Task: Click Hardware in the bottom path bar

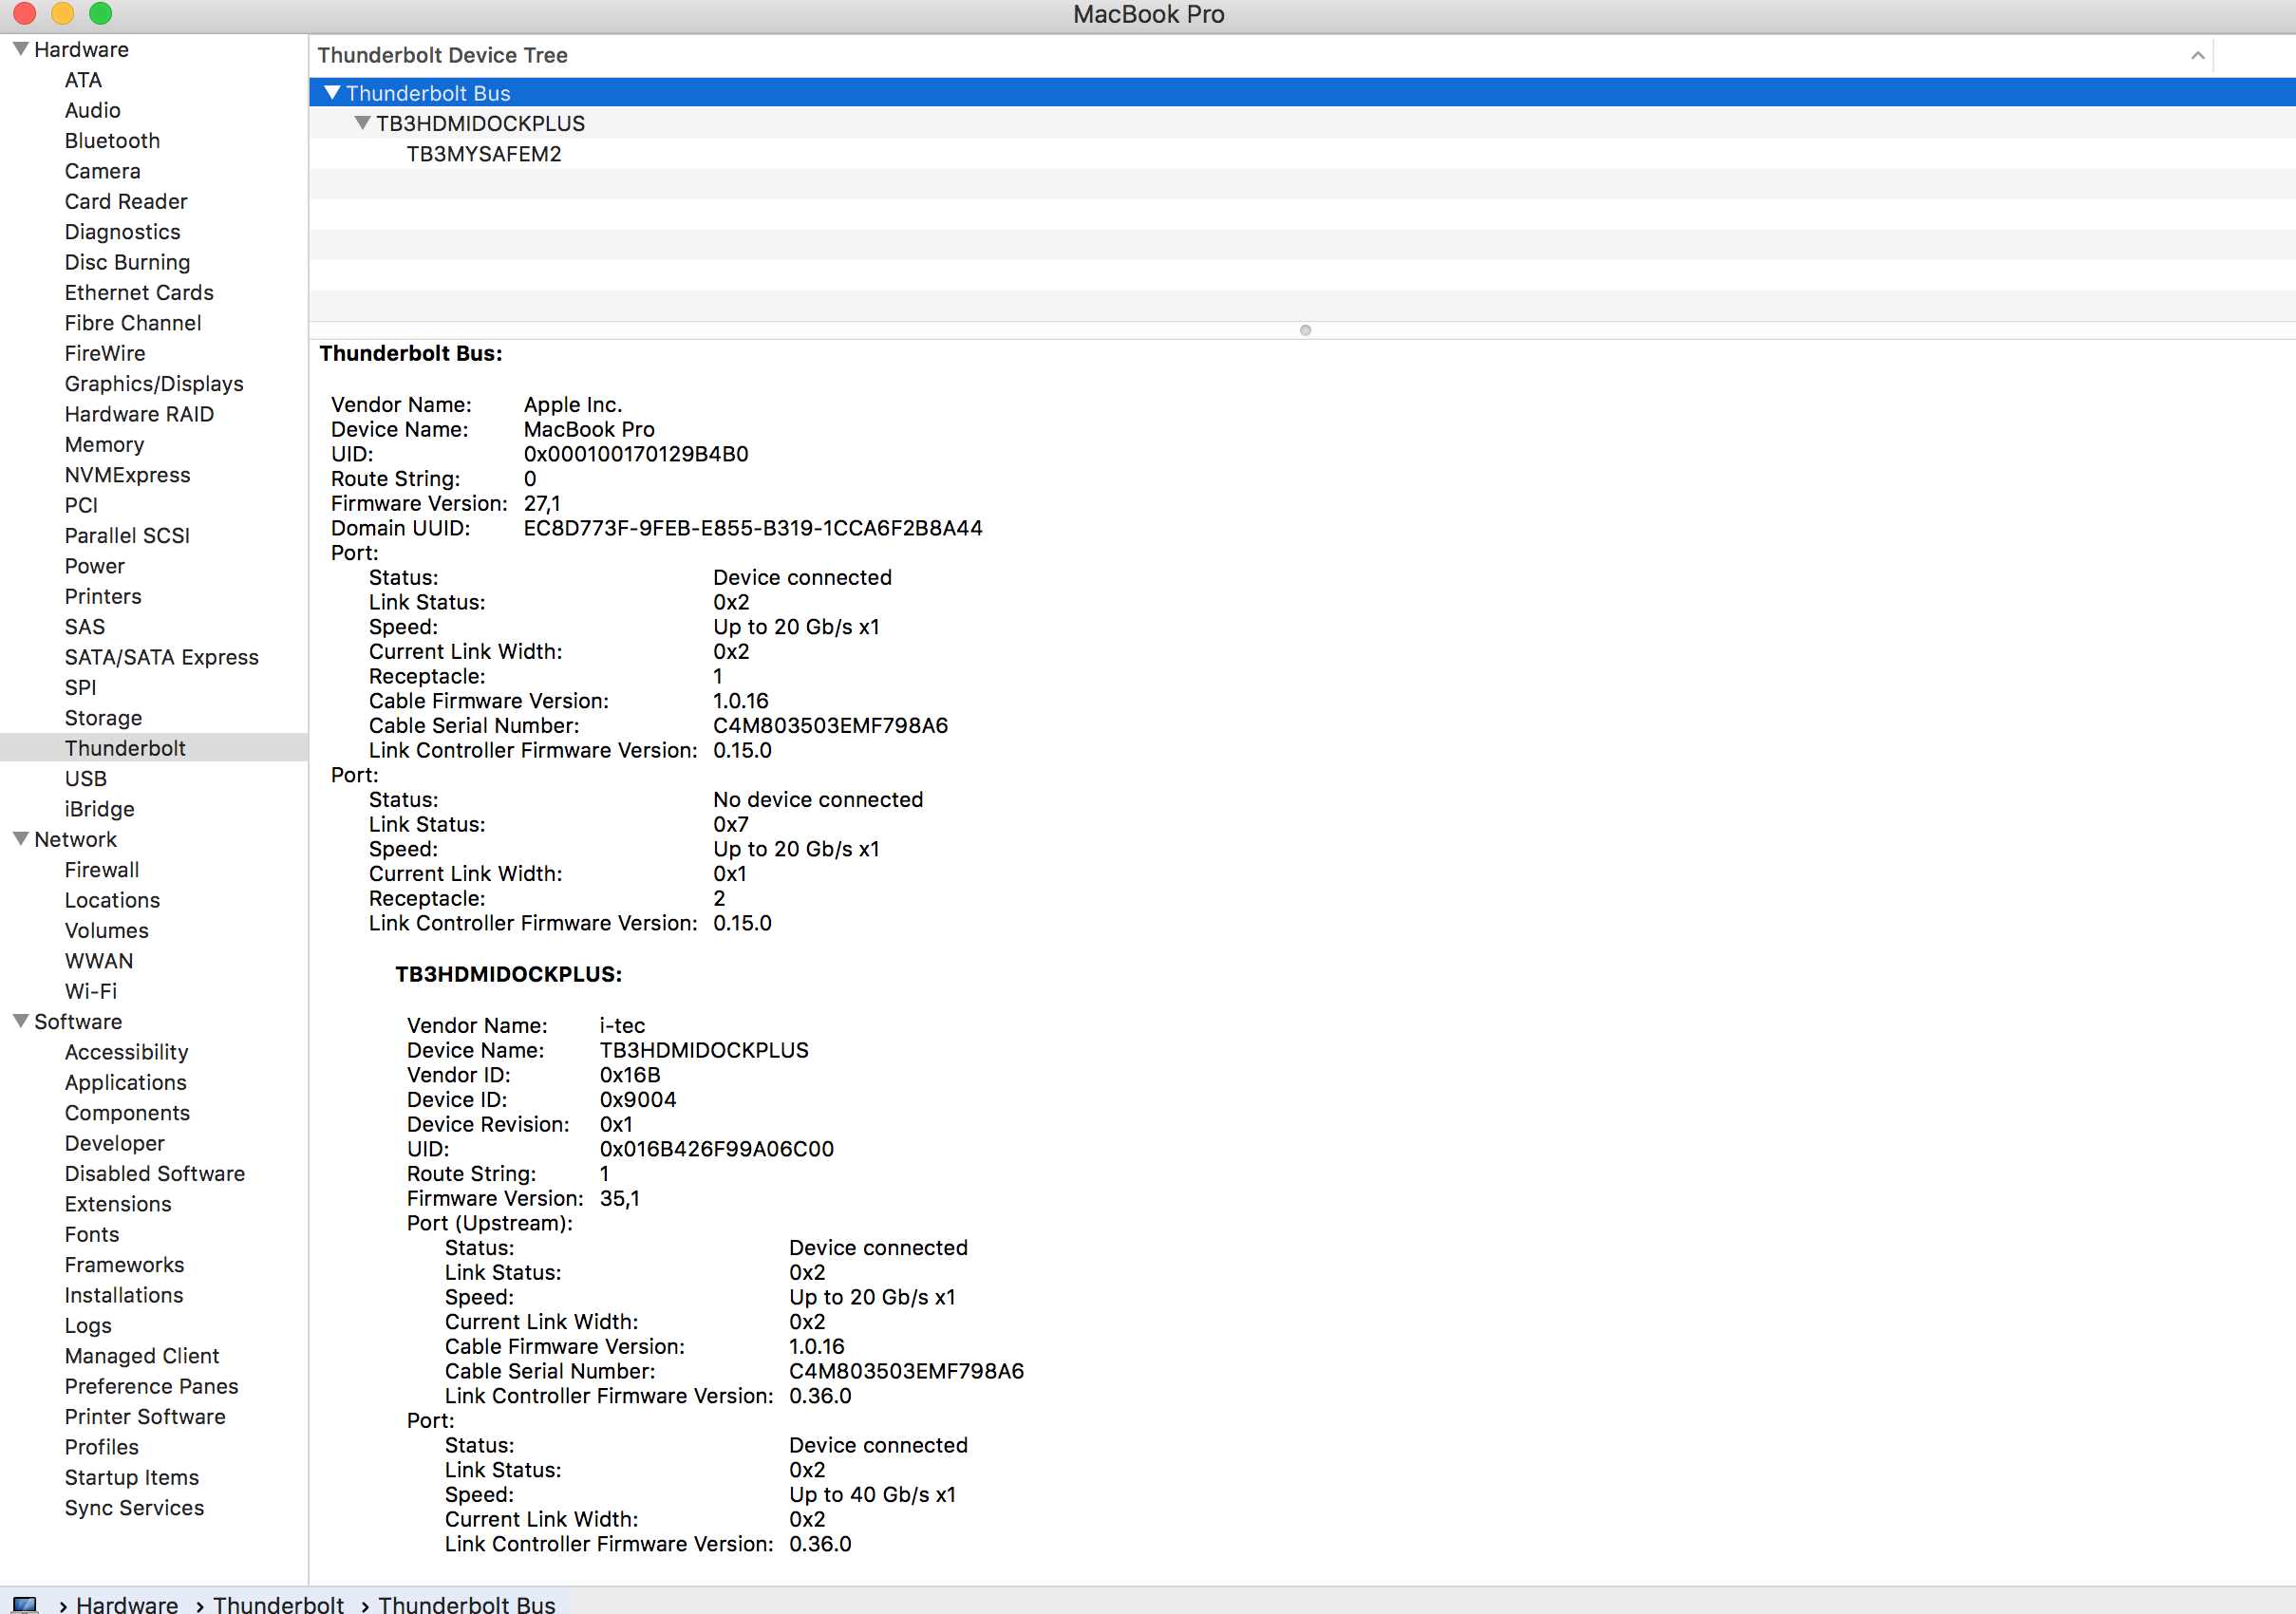Action: (127, 1604)
